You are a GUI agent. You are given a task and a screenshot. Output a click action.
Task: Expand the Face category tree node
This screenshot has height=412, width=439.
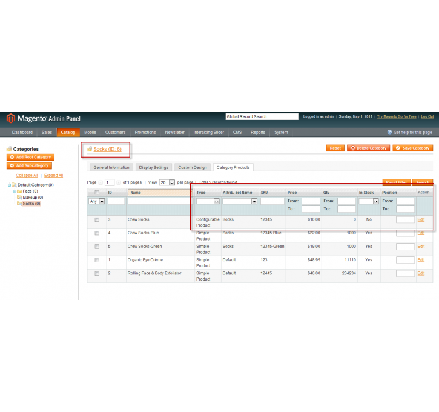coord(14,191)
